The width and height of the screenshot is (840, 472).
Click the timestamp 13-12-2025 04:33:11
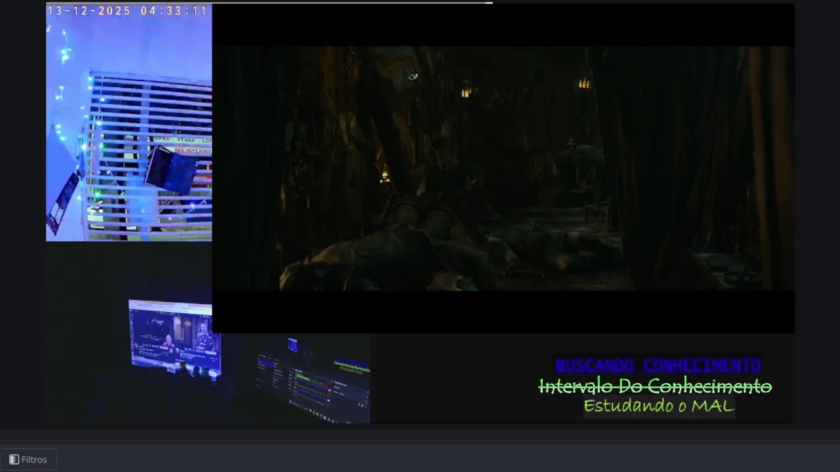click(127, 11)
